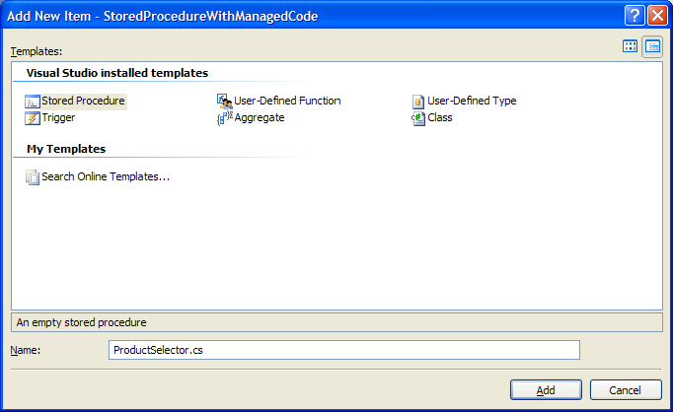Choose the 'User-Defined Type' text label
Screen dimensions: 673x412
472,101
